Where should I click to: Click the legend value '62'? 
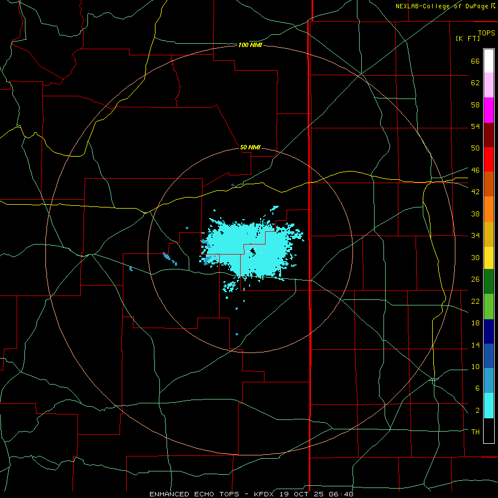(475, 83)
